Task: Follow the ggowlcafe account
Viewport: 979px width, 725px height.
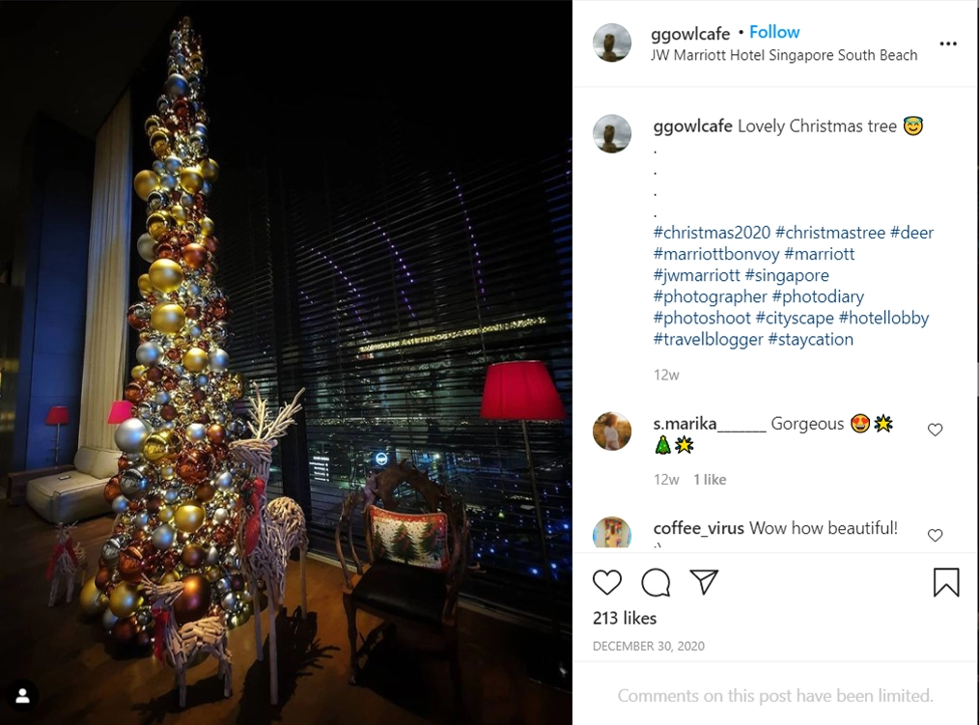Action: pyautogui.click(x=774, y=32)
